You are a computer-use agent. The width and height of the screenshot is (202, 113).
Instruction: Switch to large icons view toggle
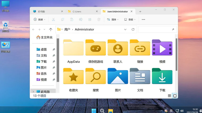tap(175, 96)
